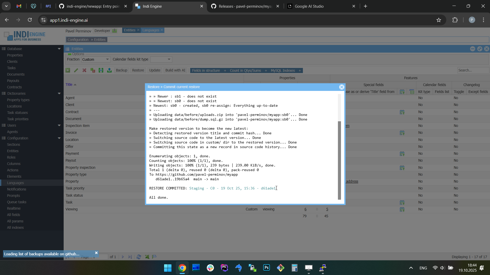Bookmark this page with the star icon

pyautogui.click(x=439, y=20)
